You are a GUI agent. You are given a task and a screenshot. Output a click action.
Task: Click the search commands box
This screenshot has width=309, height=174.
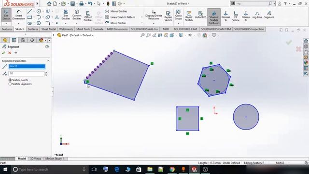[x=253, y=3]
